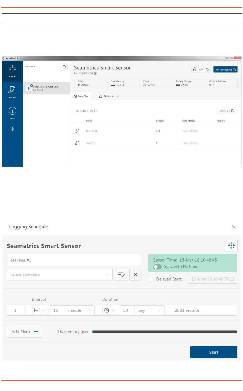The width and height of the screenshot is (243, 391).
Task: Click the Add Phase button
Action: (24, 332)
